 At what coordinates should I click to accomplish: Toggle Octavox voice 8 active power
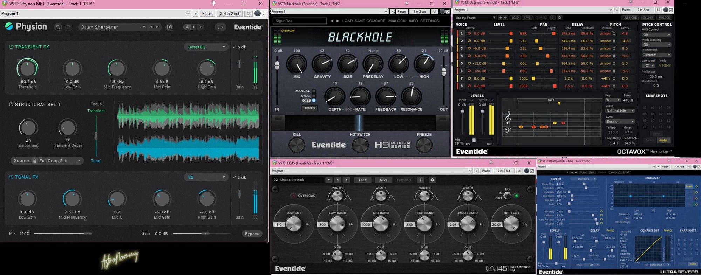pos(469,86)
